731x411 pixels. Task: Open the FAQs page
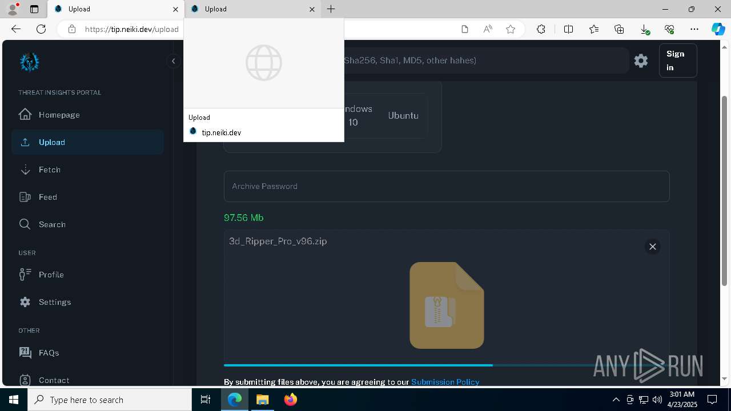87,353
